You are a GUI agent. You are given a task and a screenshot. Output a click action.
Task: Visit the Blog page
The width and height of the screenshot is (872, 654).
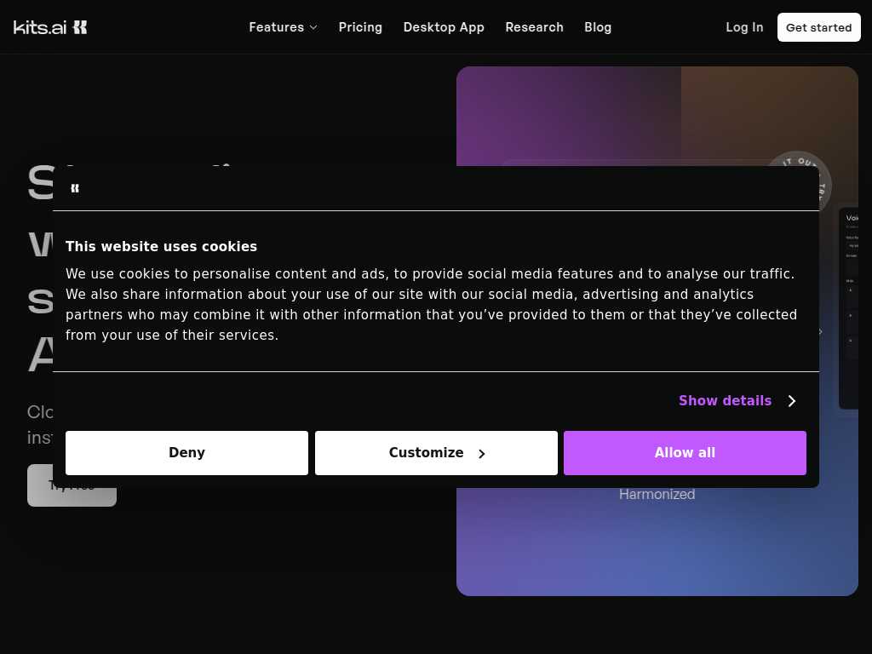click(x=598, y=27)
